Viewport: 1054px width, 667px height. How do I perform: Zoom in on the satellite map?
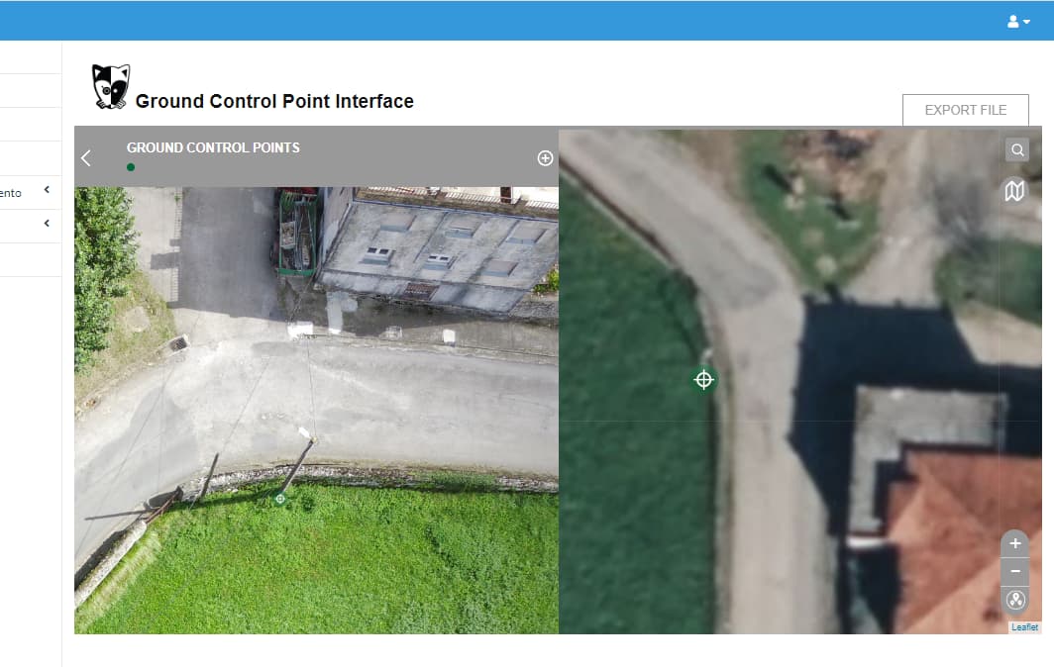1014,543
